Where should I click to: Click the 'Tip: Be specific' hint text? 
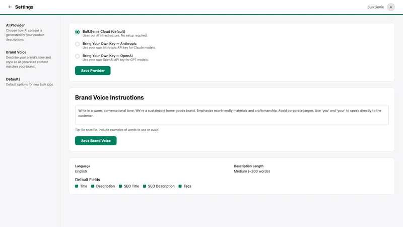117,130
